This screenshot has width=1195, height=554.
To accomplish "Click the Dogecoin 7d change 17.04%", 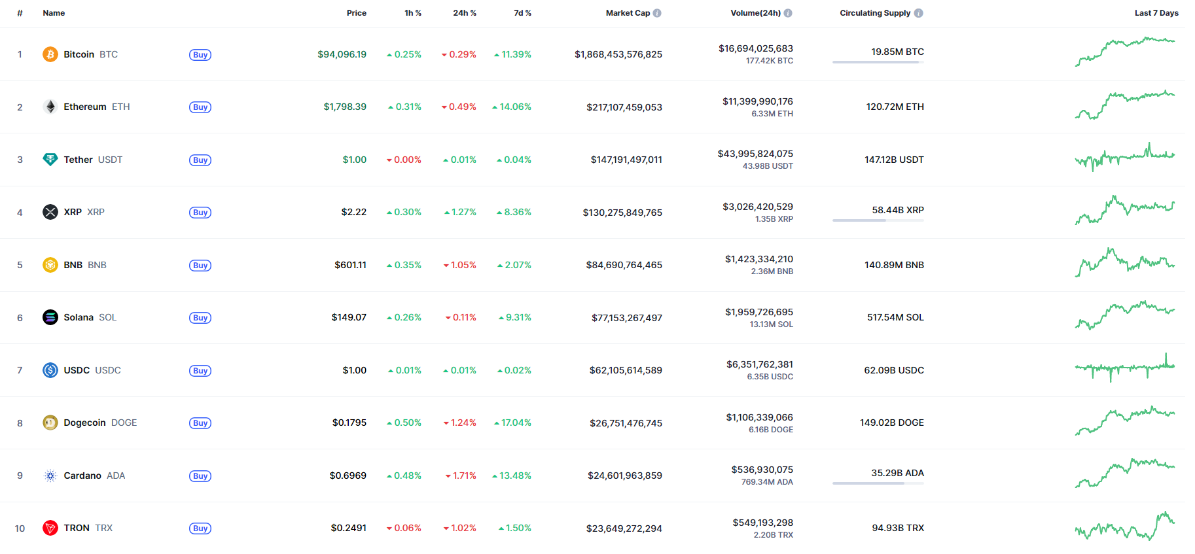I will pyautogui.click(x=512, y=423).
